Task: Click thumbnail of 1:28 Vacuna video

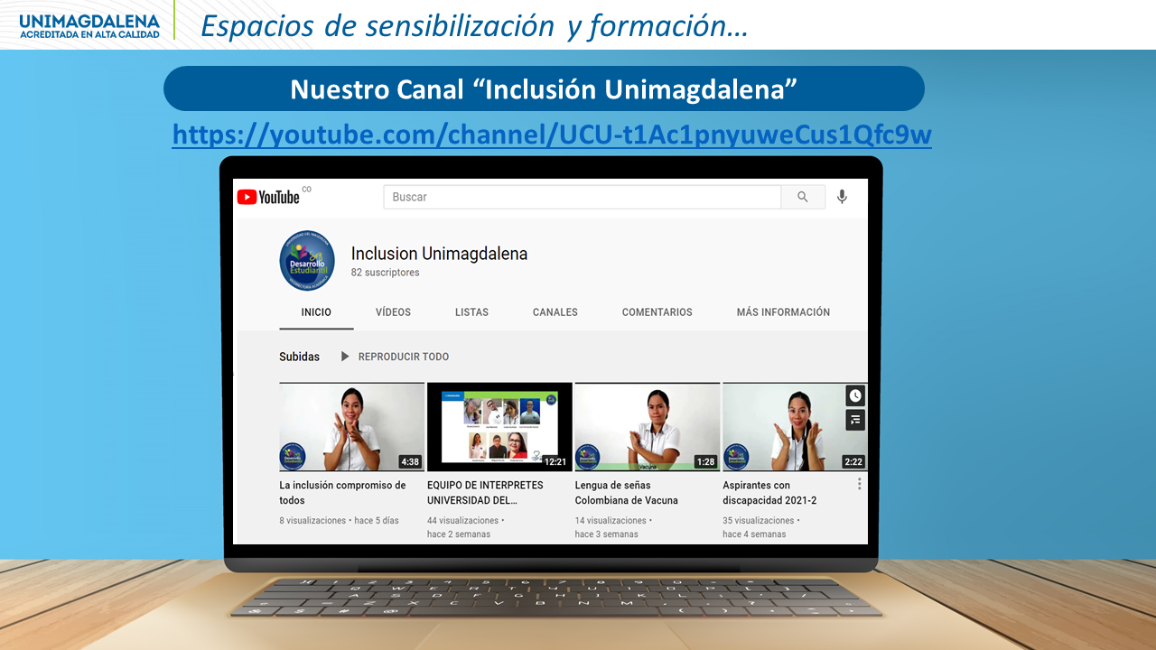Action: (648, 427)
